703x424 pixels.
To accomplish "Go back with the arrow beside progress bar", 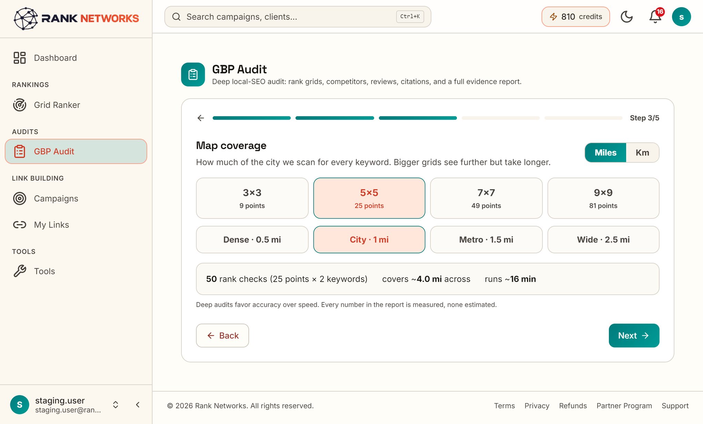I will click(x=201, y=118).
